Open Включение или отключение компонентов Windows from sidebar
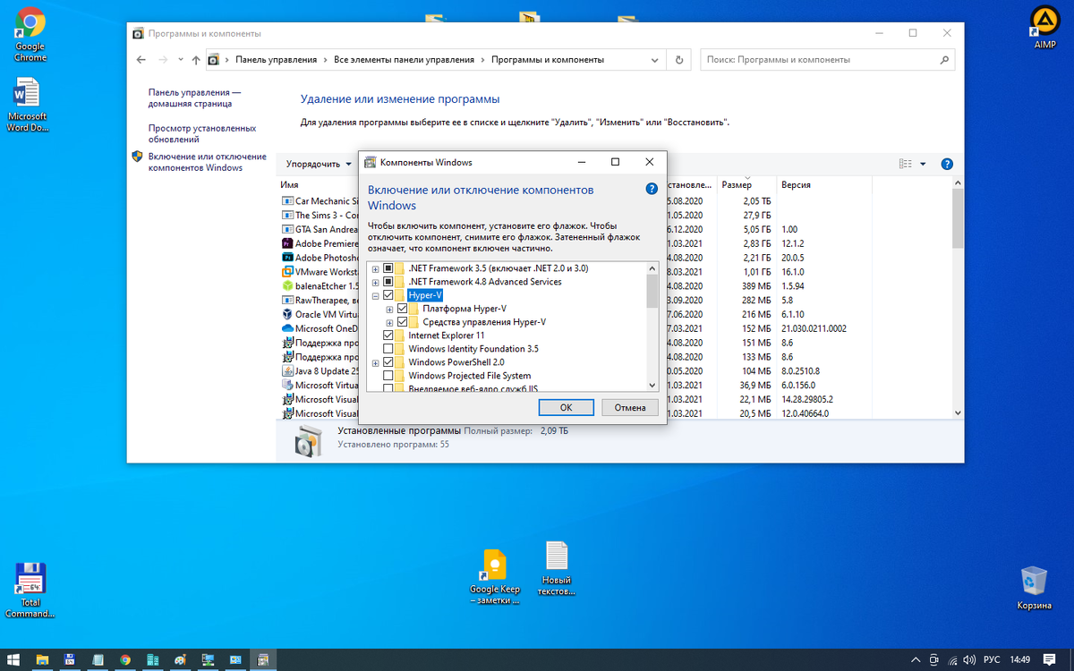 pyautogui.click(x=208, y=162)
